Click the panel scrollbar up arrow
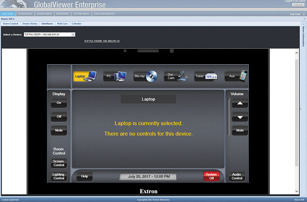This screenshot has width=307, height=202. pyautogui.click(x=297, y=53)
